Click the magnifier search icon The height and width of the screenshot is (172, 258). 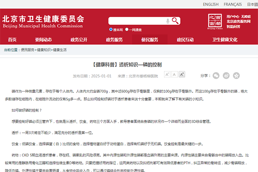175,21
